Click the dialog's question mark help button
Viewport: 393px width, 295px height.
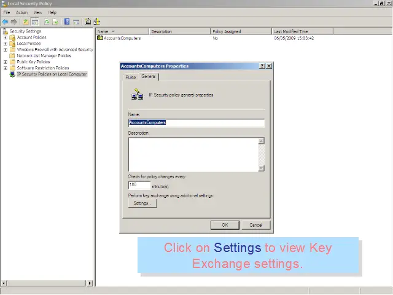[262, 66]
